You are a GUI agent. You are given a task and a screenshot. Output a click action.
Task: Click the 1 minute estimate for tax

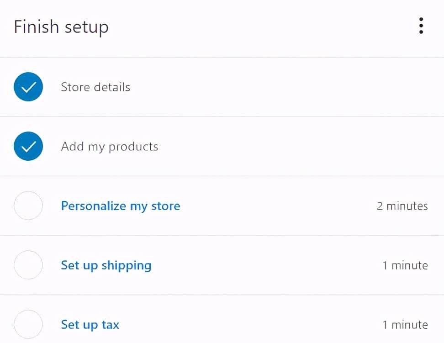coord(405,325)
